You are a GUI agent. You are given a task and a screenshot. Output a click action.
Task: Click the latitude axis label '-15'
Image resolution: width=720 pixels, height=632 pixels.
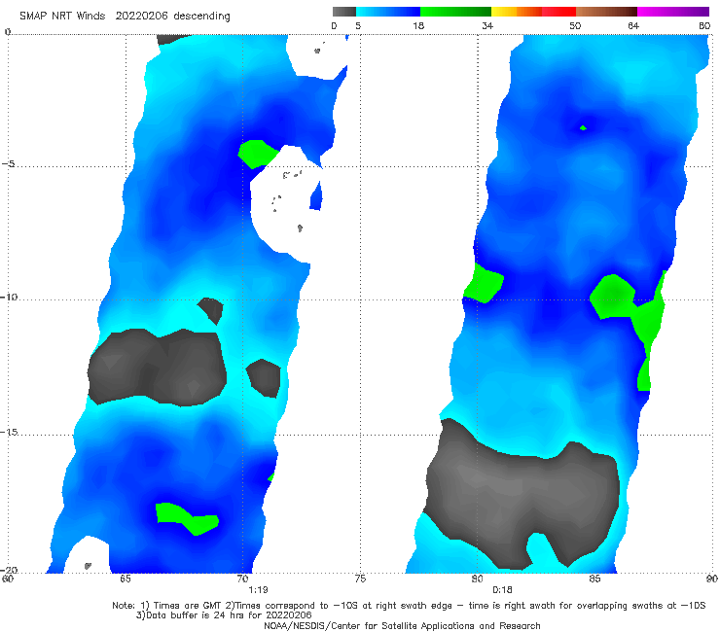(x=9, y=432)
